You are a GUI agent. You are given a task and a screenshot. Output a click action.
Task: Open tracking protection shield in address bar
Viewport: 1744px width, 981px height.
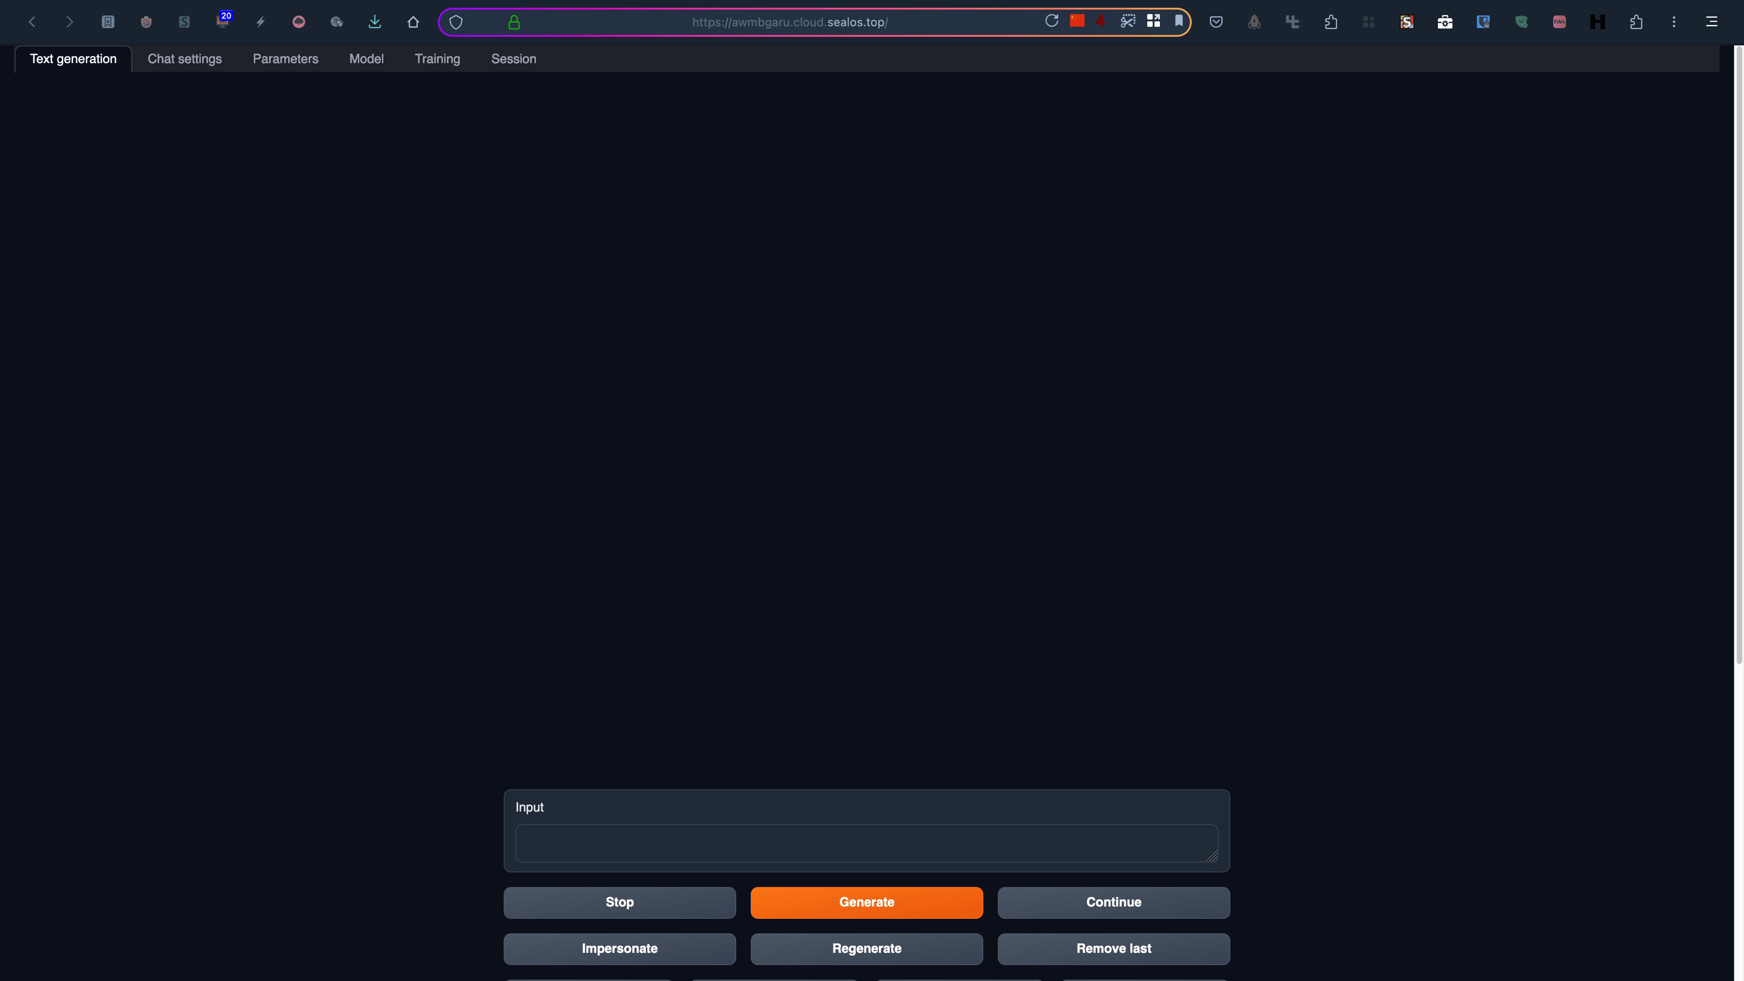[456, 22]
